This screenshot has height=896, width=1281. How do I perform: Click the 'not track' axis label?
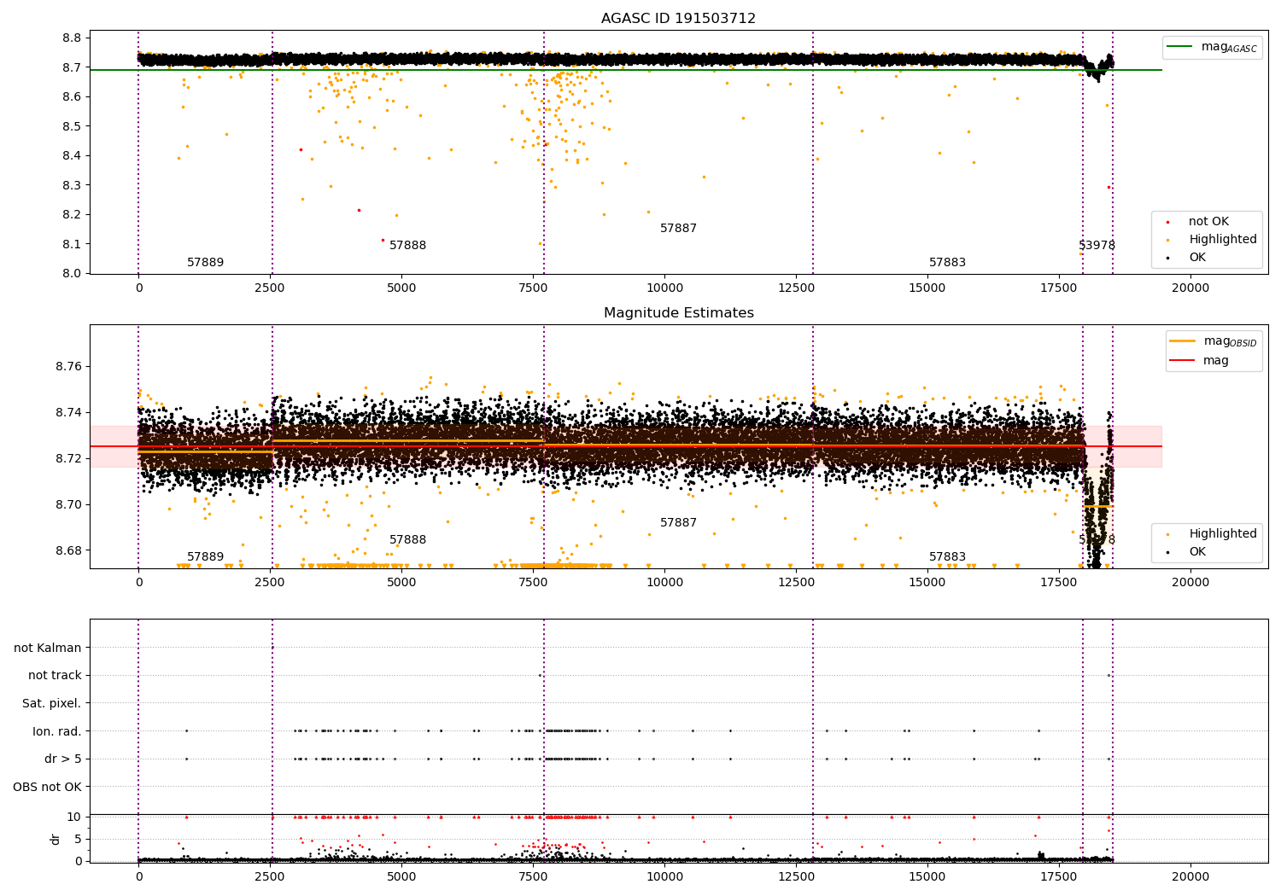[x=55, y=675]
